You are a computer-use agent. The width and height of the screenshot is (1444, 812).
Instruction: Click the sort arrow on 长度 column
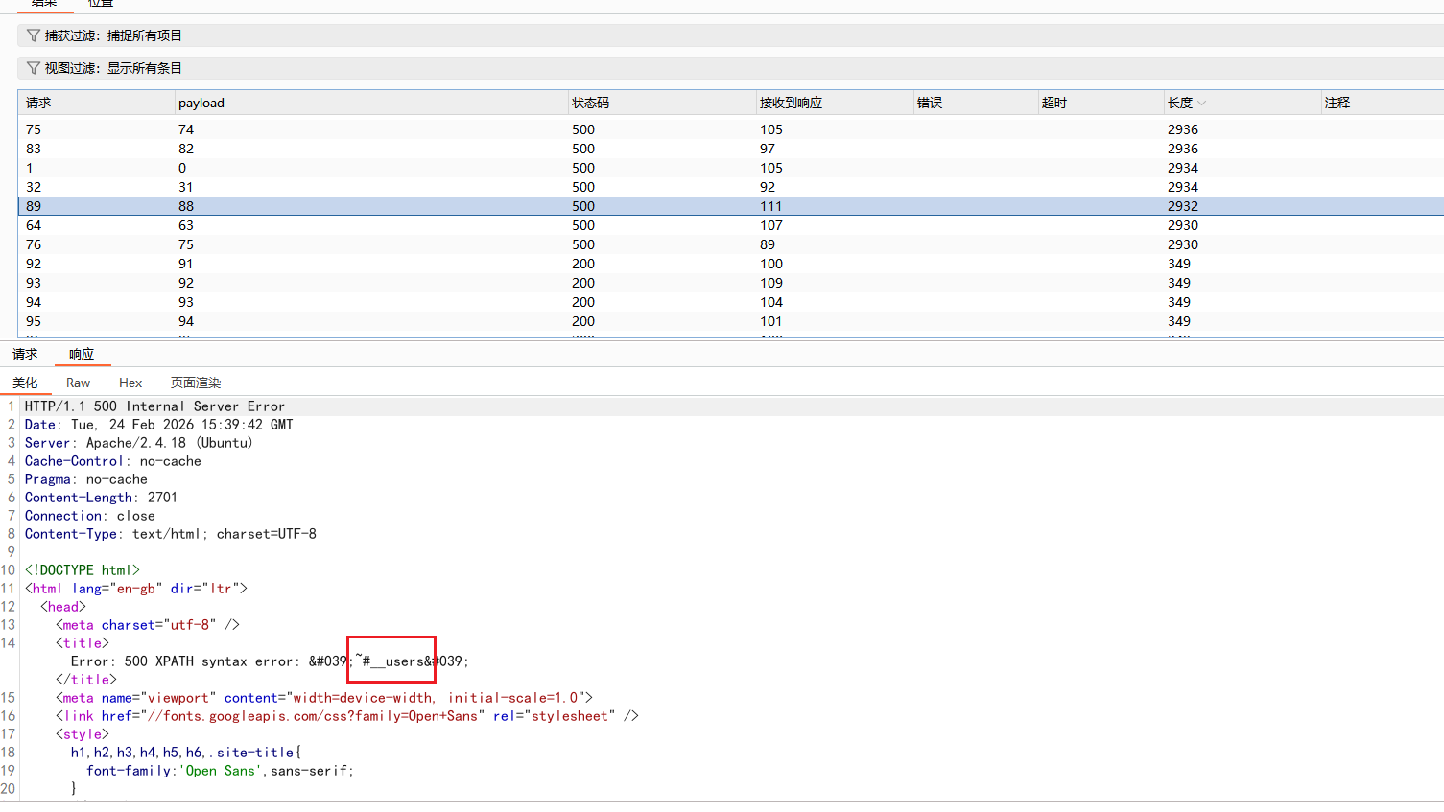[x=1202, y=104]
